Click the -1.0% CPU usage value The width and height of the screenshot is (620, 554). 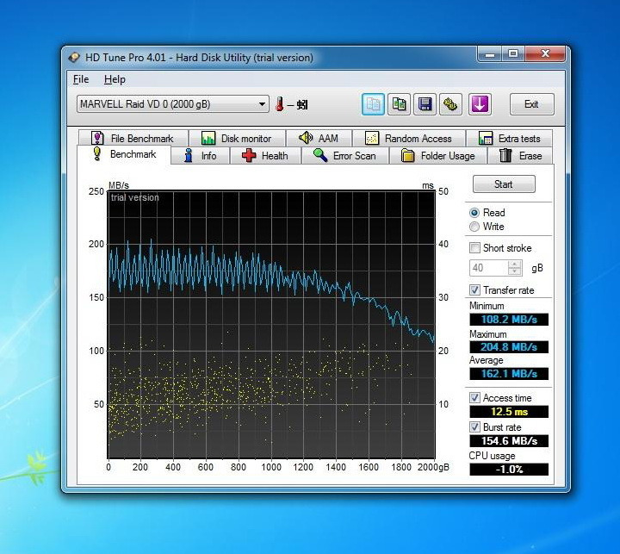[509, 470]
